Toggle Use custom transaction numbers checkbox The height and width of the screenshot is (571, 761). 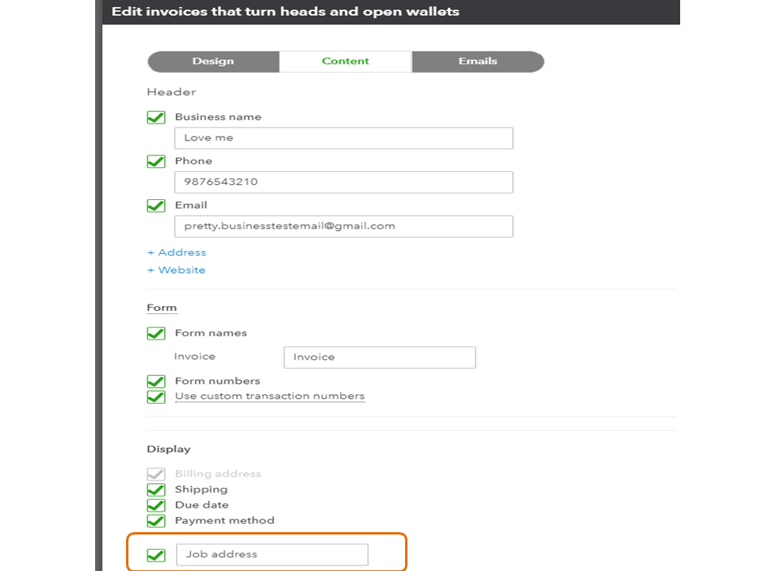pos(156,397)
